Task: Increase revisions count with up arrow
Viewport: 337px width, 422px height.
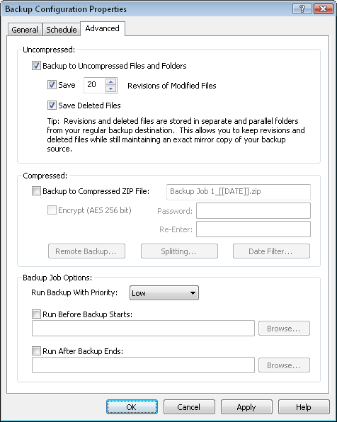Action: (x=111, y=81)
